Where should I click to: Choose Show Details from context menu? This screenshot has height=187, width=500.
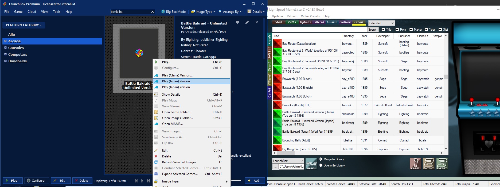pyautogui.click(x=192, y=95)
